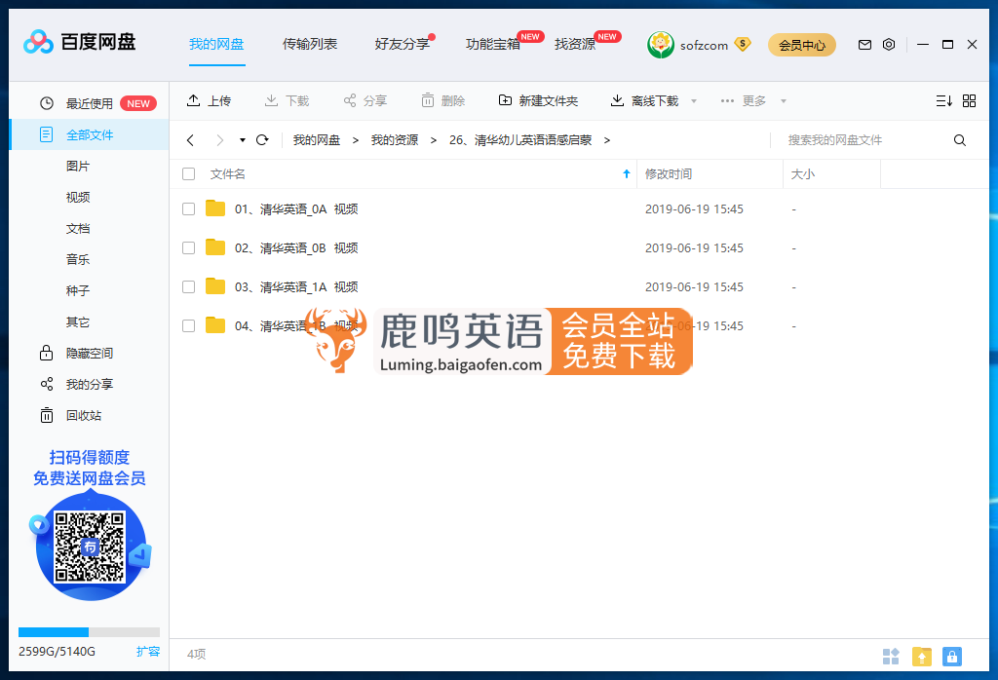The width and height of the screenshot is (998, 680).
Task: Switch to sorted list view icon
Action: [x=943, y=100]
